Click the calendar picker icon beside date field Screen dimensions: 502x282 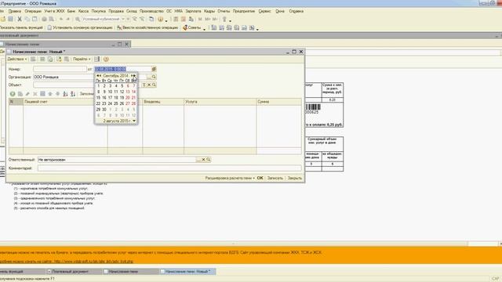[x=154, y=69]
